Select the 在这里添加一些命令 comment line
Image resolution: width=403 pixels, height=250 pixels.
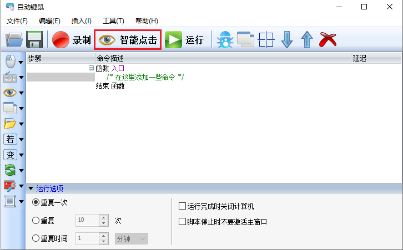pos(145,77)
